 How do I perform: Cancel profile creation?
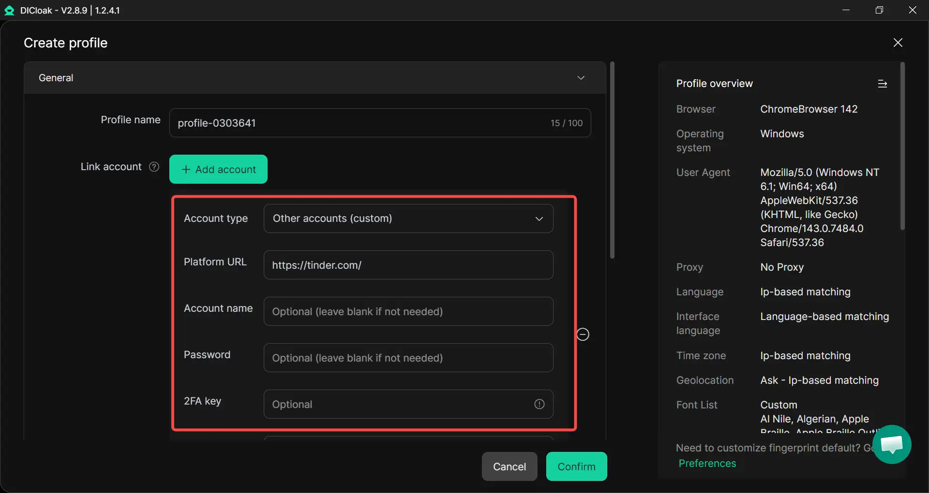pyautogui.click(x=509, y=466)
